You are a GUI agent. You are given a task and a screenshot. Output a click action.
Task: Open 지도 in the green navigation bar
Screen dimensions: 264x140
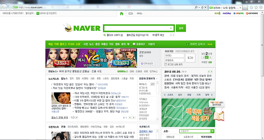tap(111, 44)
